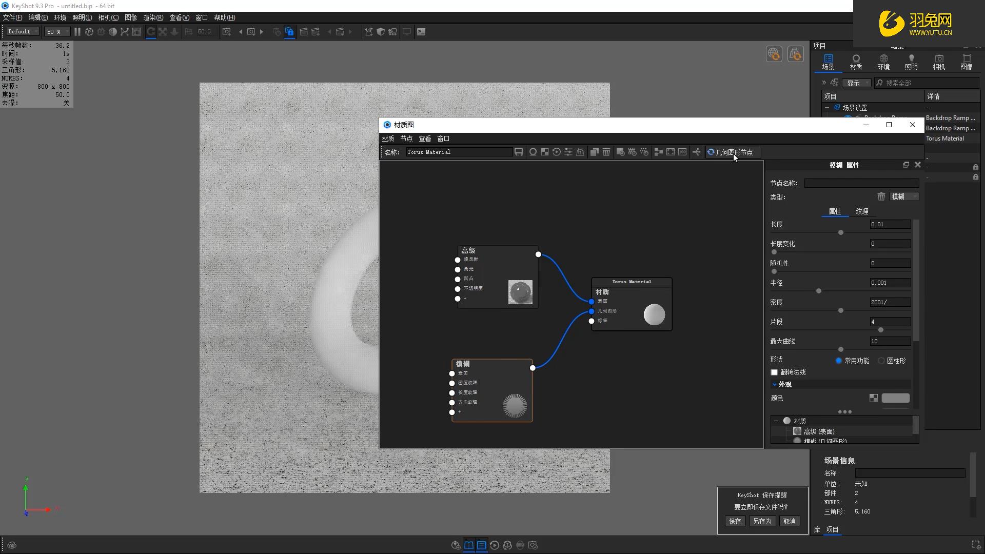Image resolution: width=985 pixels, height=554 pixels.
Task: Select the 圆柱形 shape radio option
Action: coord(881,361)
